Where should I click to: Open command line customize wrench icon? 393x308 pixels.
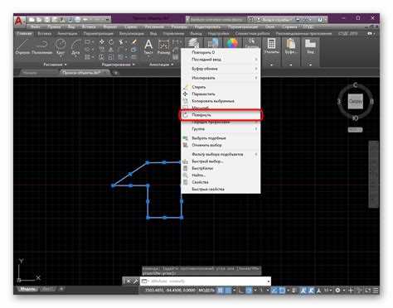136,282
